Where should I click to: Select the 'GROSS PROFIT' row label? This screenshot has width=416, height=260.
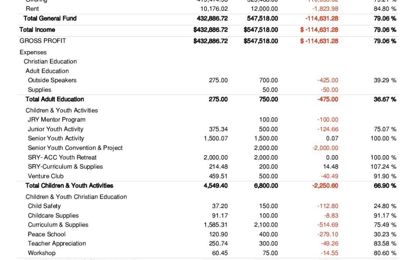(43, 41)
